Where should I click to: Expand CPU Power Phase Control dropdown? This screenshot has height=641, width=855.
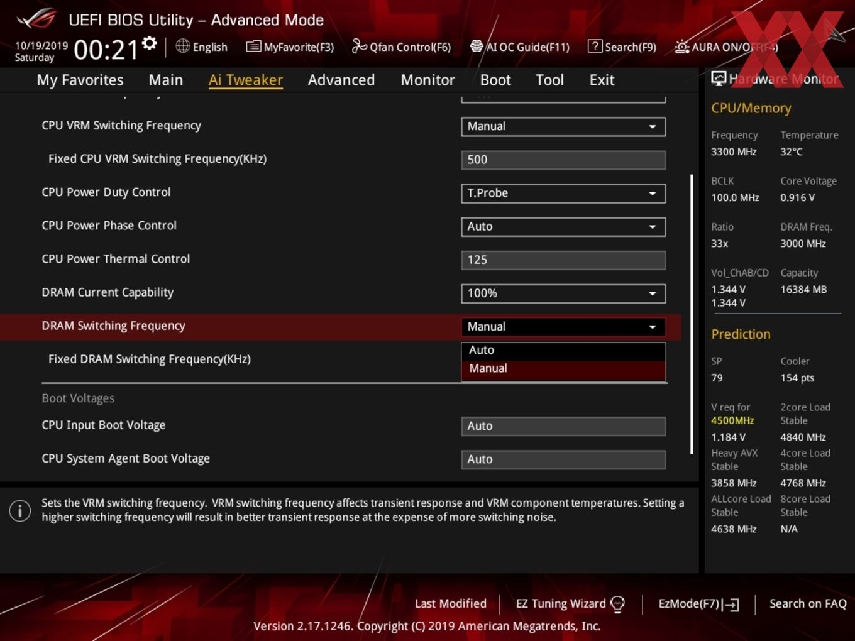(x=563, y=226)
